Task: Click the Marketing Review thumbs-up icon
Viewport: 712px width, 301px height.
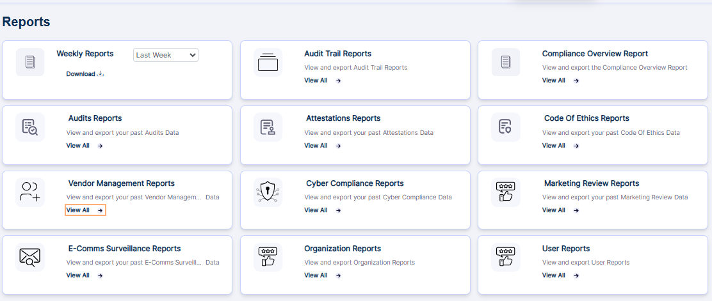Action: pyautogui.click(x=506, y=192)
